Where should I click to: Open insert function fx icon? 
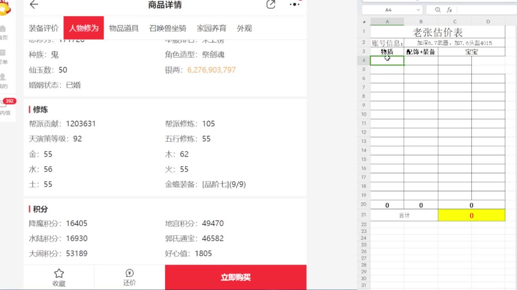[x=449, y=10]
